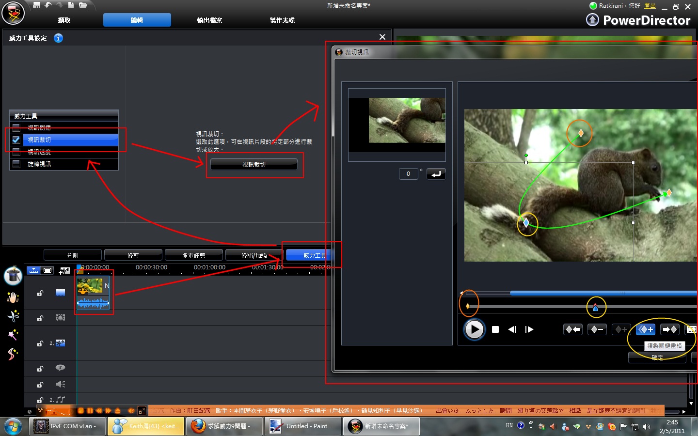Go to previous keyframe in crop dialog
The width and height of the screenshot is (698, 436).
[x=572, y=329]
